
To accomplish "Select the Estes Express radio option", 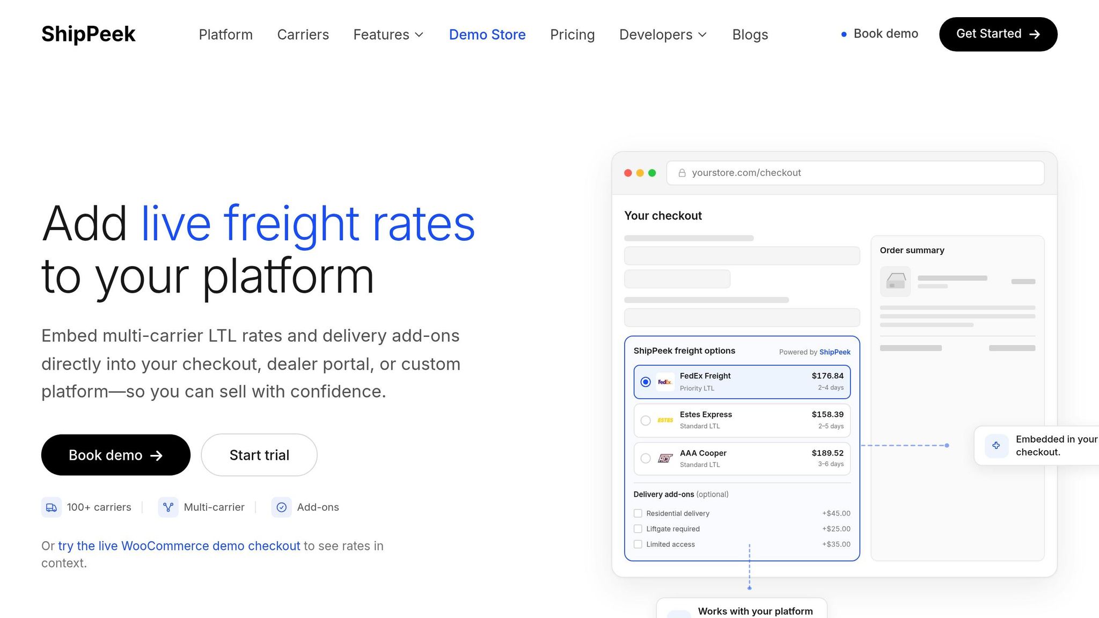I will click(x=646, y=421).
